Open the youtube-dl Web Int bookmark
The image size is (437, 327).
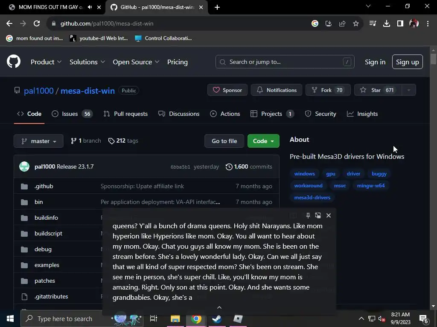tap(99, 38)
